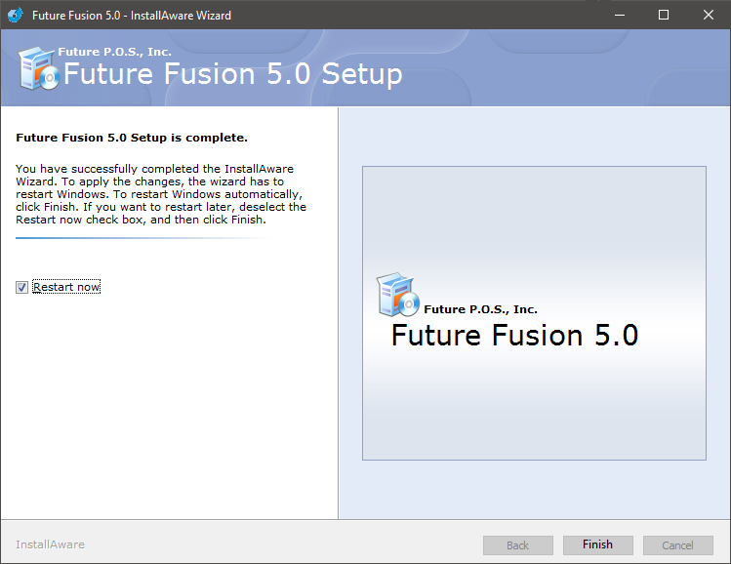
Task: Click the greyed-out Cancel button
Action: tap(678, 544)
